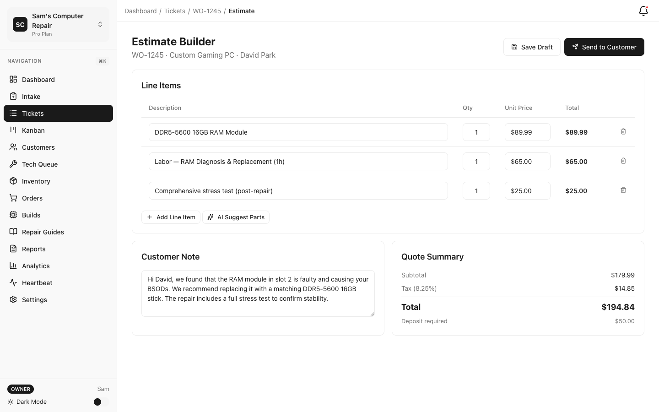
Task: Select the Tech Queue wrench icon
Action: click(x=13, y=164)
